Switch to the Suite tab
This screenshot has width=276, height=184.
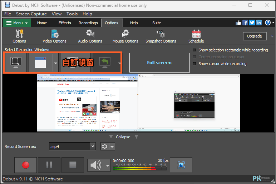[x=157, y=23]
